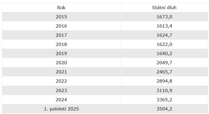
Task: Click the 2018 year cell
Action: pos(61,44)
